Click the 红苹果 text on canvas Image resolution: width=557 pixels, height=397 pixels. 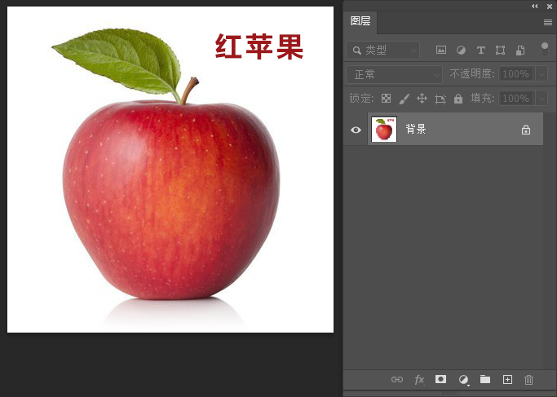259,46
